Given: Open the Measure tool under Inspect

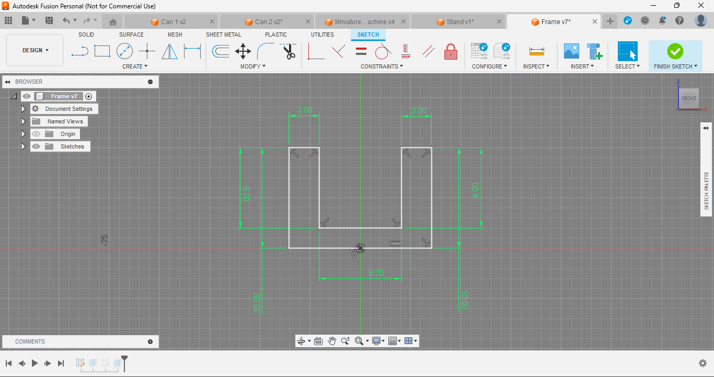Looking at the screenshot, I should [537, 51].
